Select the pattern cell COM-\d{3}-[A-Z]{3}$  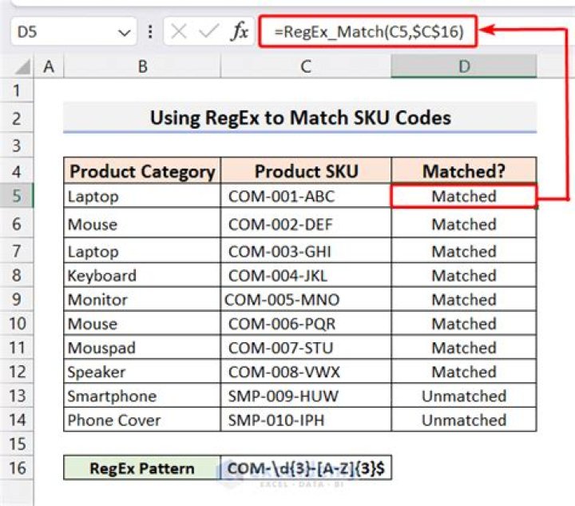tap(306, 468)
